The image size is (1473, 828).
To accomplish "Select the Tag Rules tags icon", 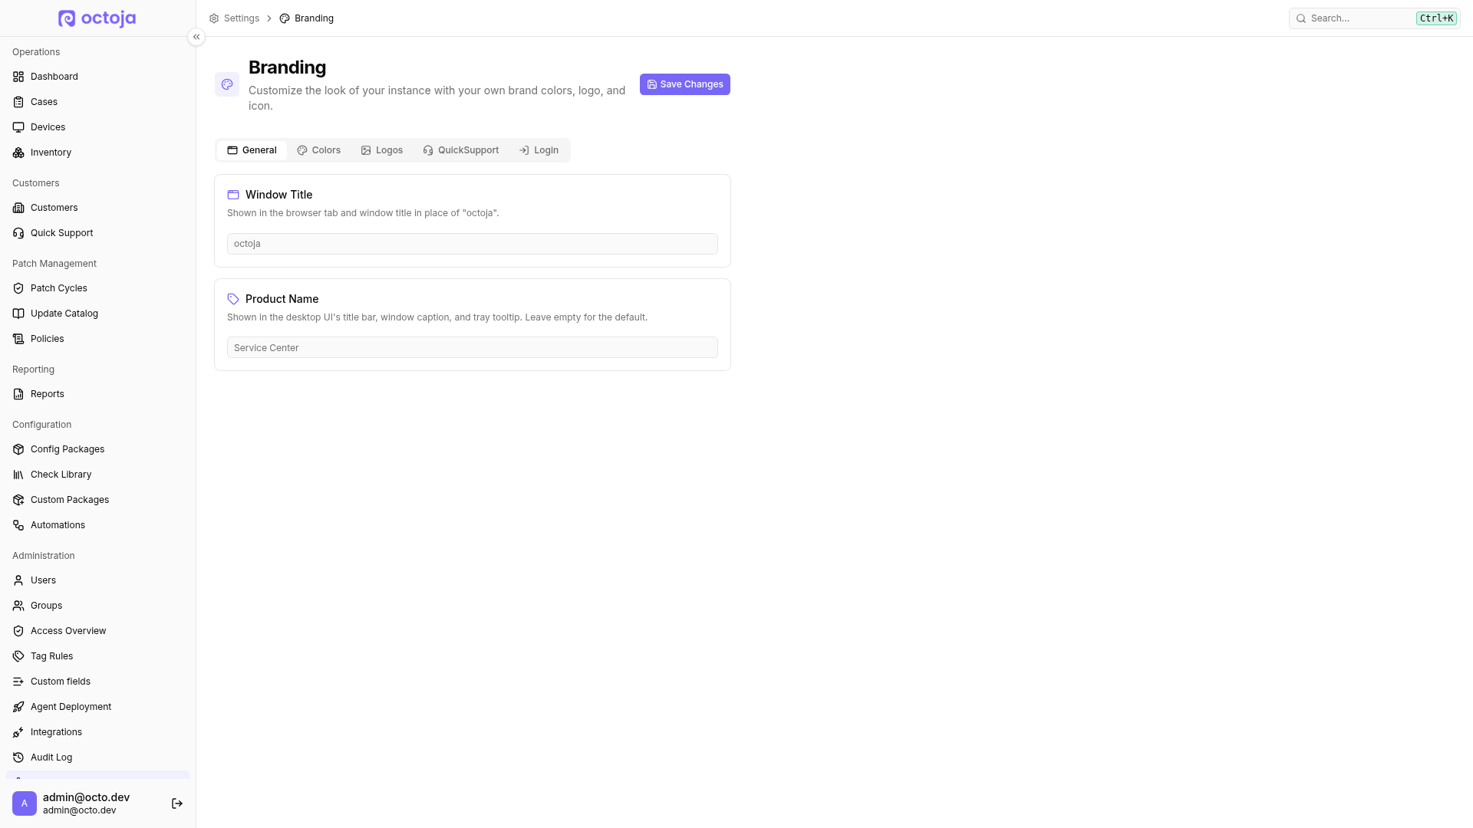I will pos(18,656).
